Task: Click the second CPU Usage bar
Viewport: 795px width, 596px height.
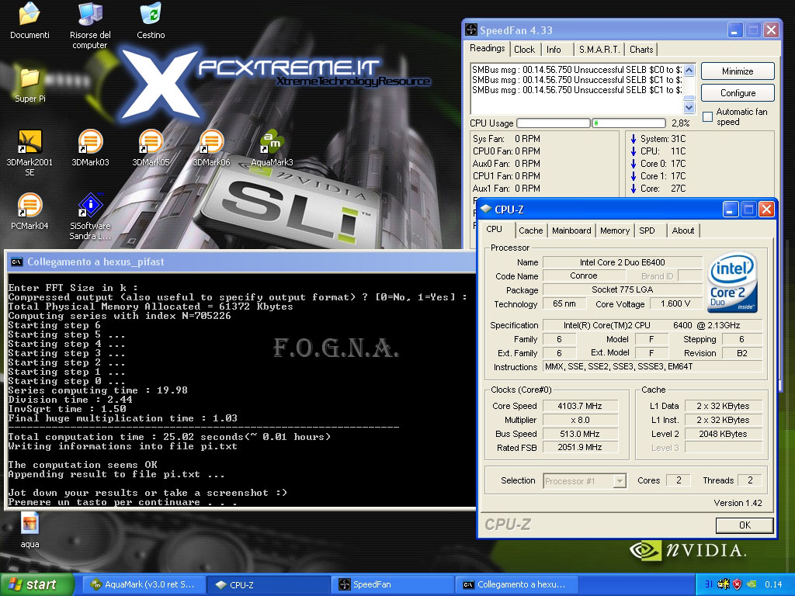Action: 629,123
